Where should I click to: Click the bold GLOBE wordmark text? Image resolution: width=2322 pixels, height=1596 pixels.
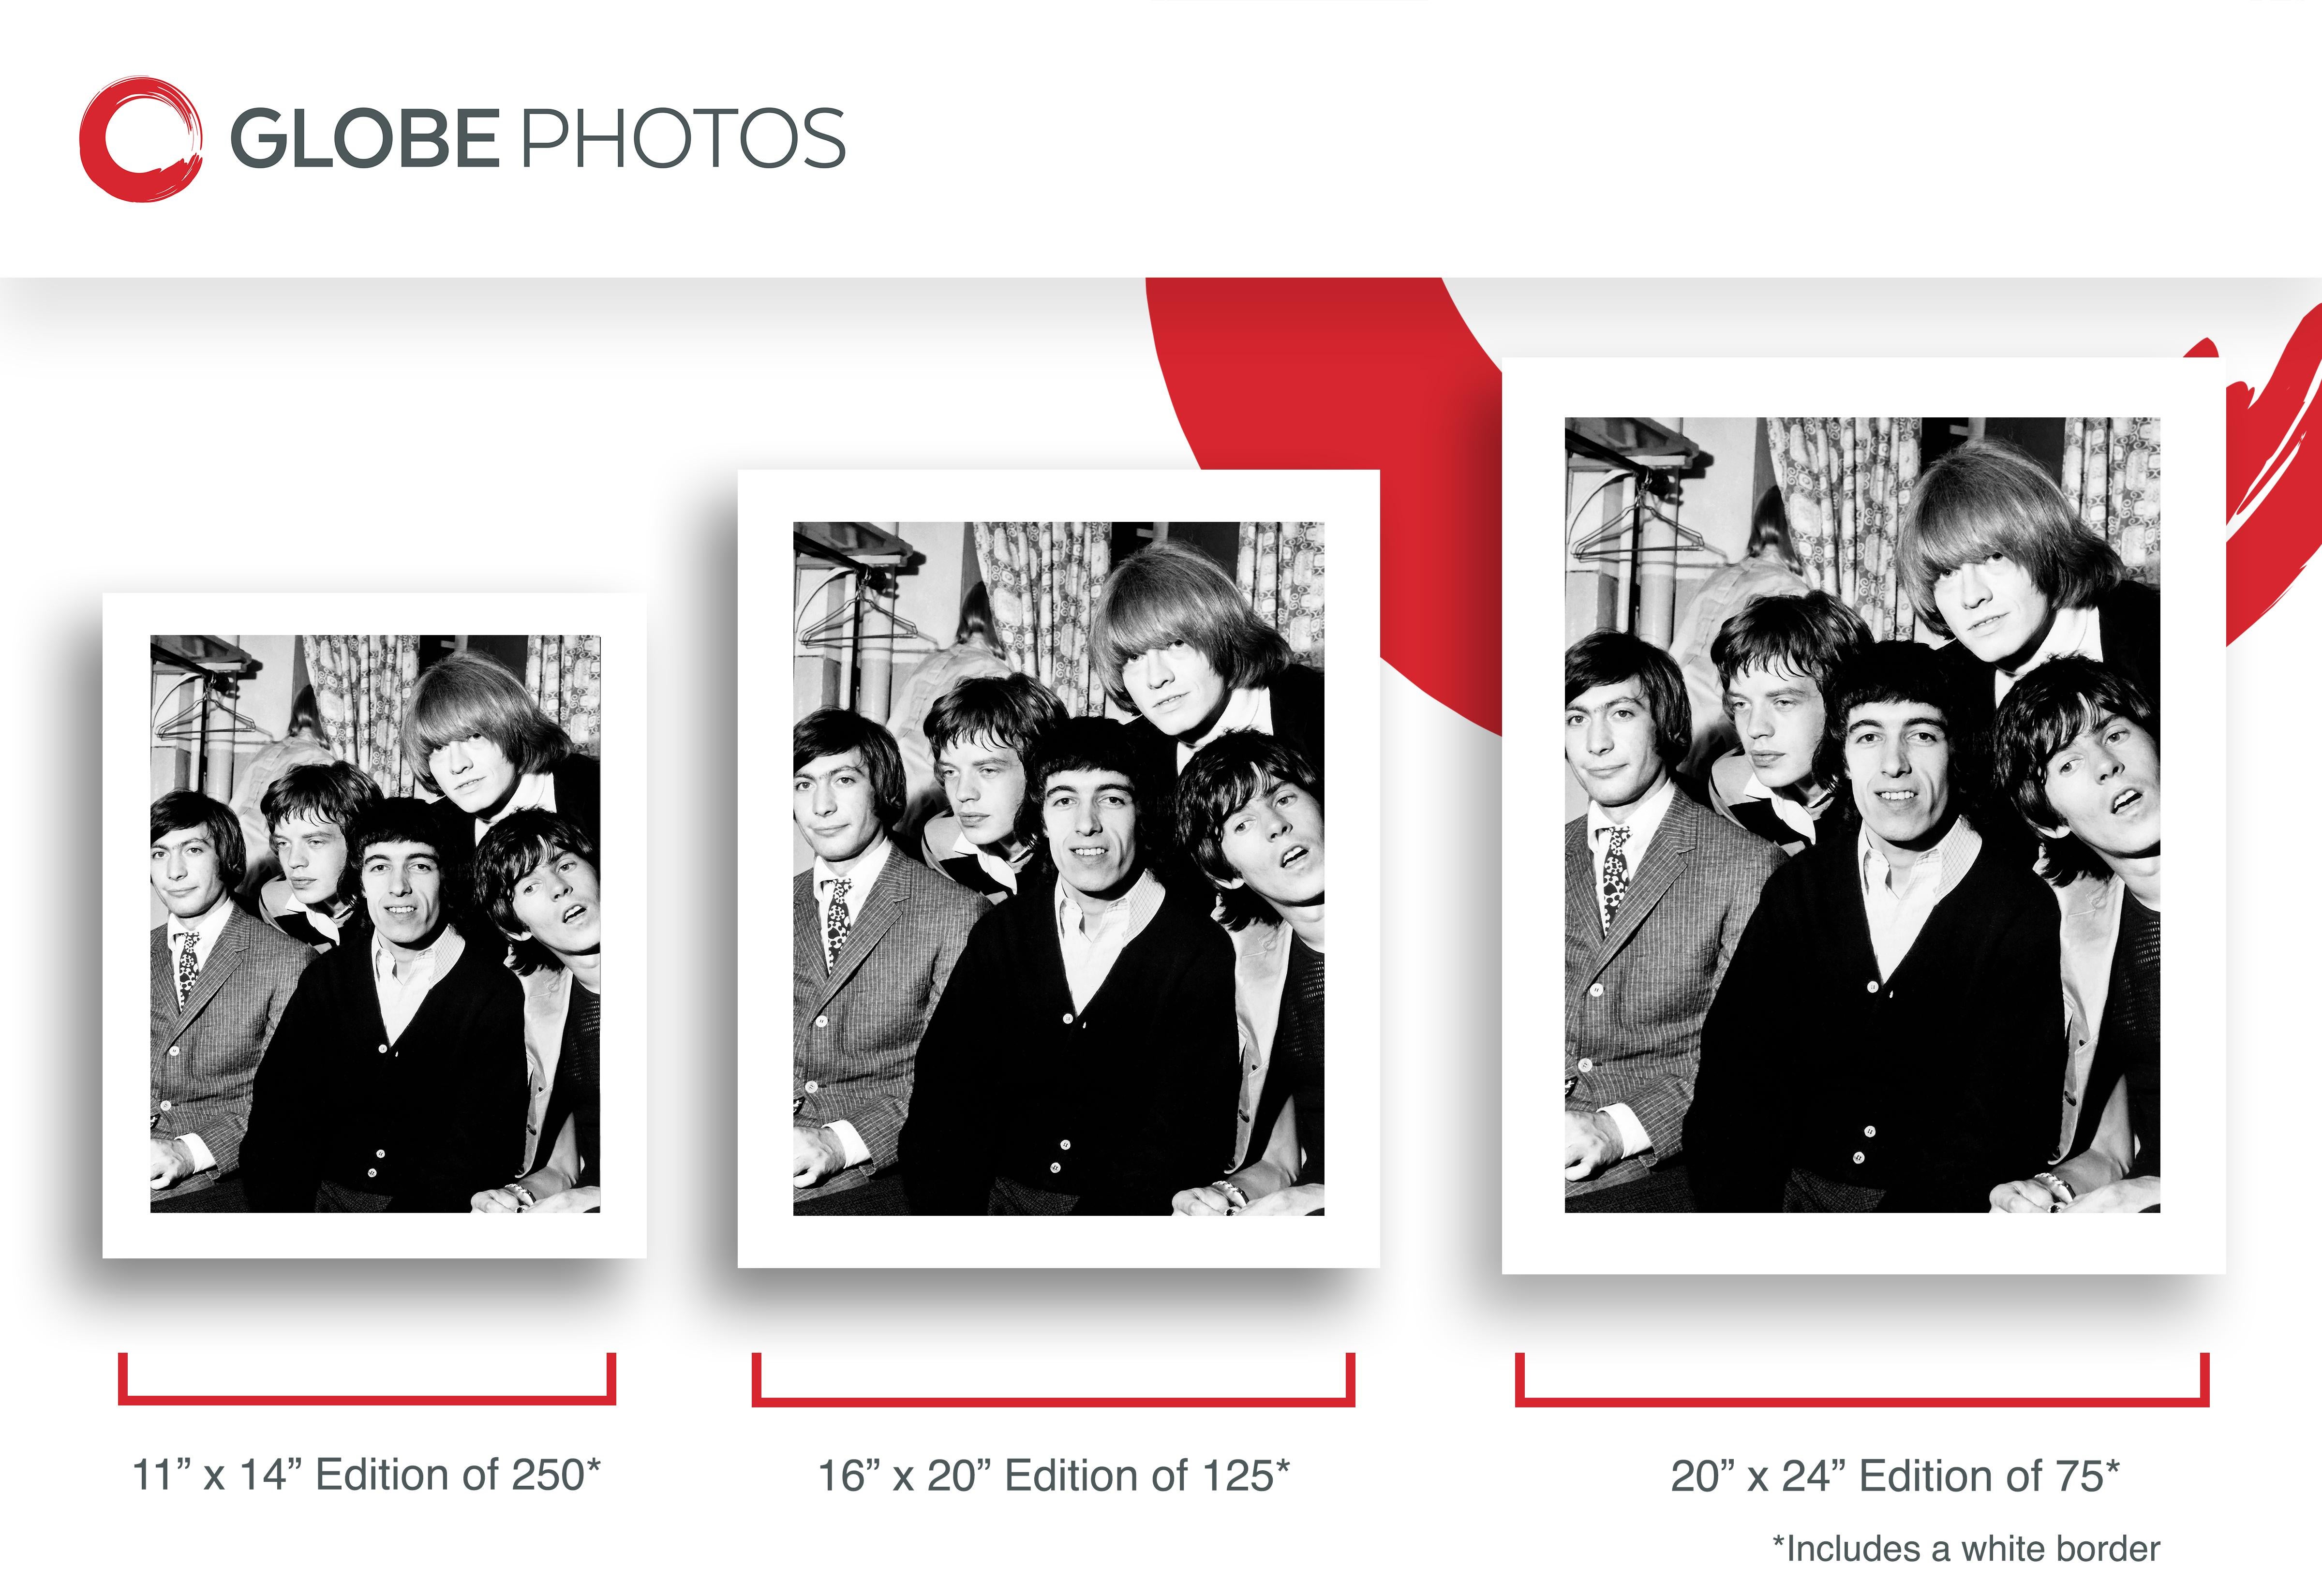364,139
